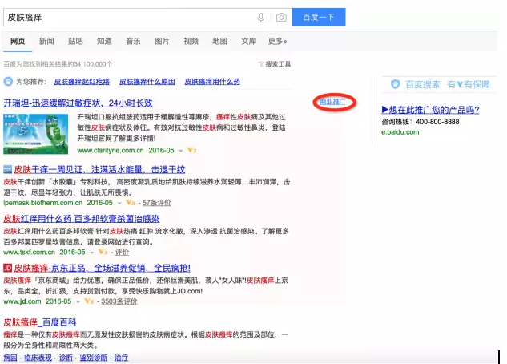Open the 开瑞坦 result title link
The width and height of the screenshot is (507, 364).
tap(78, 103)
